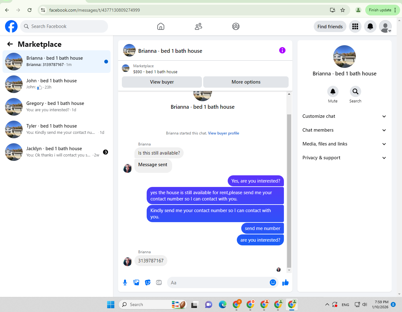Send a voice clip with microphone
Viewport: 402px width, 312px height.
[125, 282]
